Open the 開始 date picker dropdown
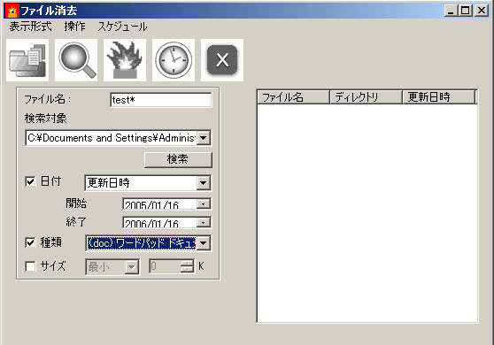Image resolution: width=494 pixels, height=345 pixels. tap(204, 204)
